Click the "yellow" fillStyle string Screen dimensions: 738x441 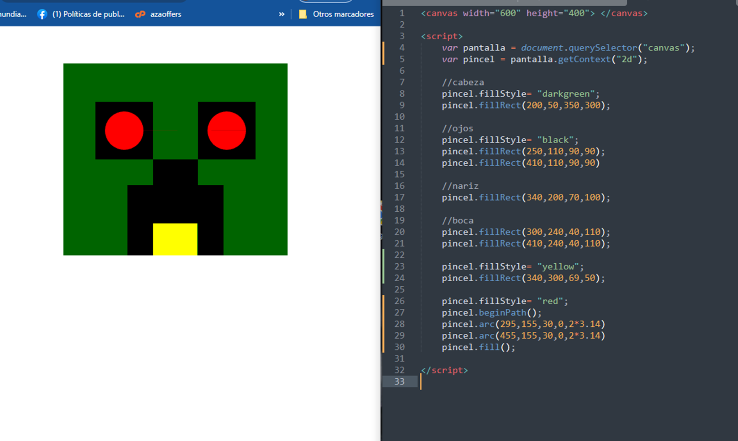[558, 267]
